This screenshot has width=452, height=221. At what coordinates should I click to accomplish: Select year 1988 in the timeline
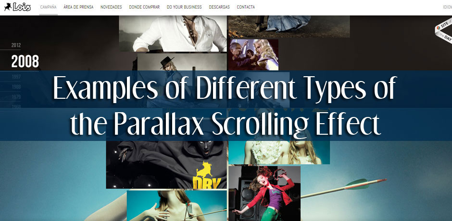coord(16,86)
